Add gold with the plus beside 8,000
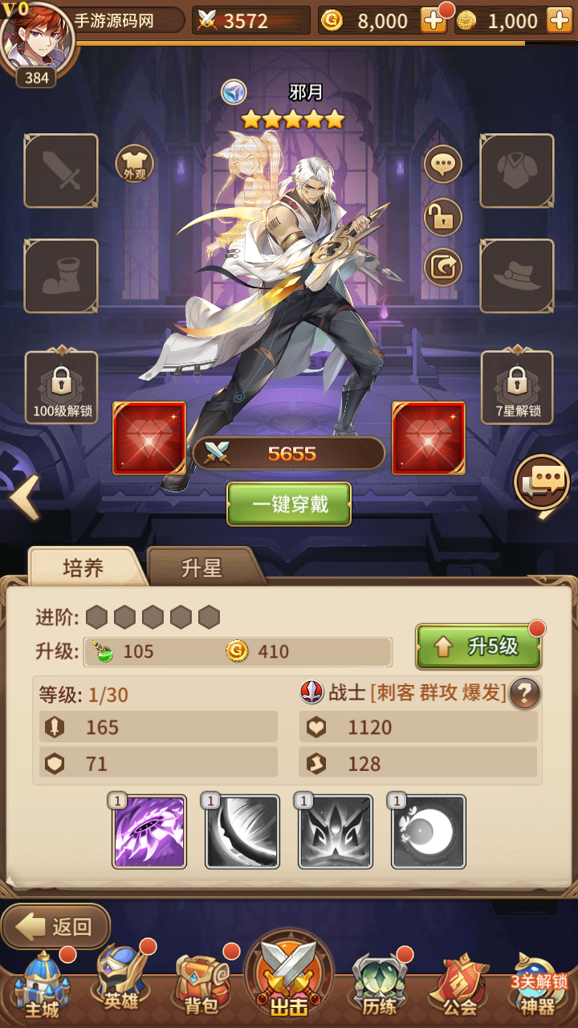The image size is (578, 1028). [433, 21]
